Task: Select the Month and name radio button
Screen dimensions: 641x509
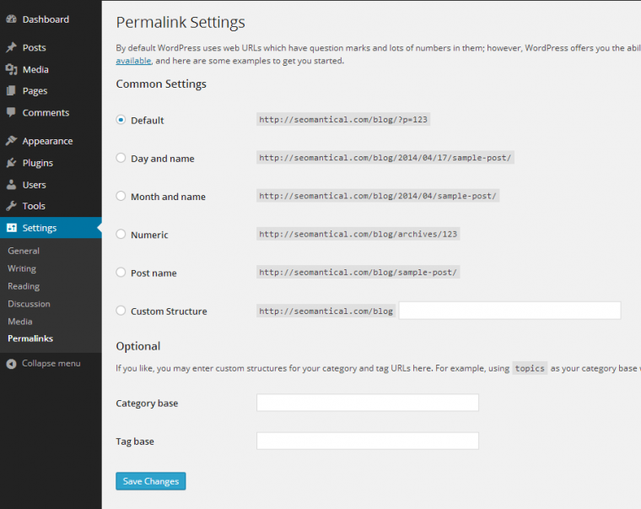Action: [121, 196]
